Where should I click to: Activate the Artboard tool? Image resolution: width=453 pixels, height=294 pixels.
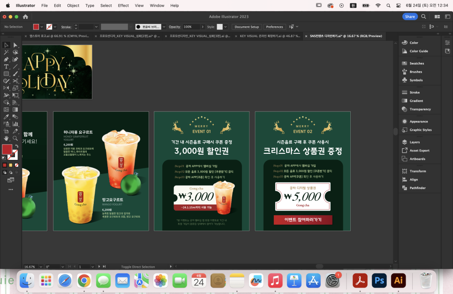pyautogui.click(x=6, y=131)
